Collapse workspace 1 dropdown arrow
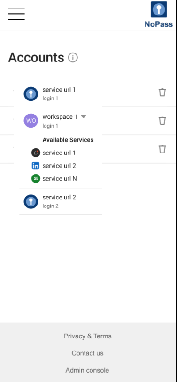This screenshot has width=177, height=382. point(84,117)
